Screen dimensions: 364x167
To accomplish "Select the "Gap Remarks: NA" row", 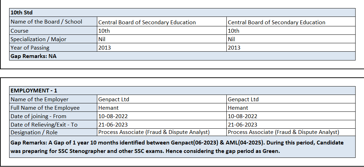I will pos(33,56).
